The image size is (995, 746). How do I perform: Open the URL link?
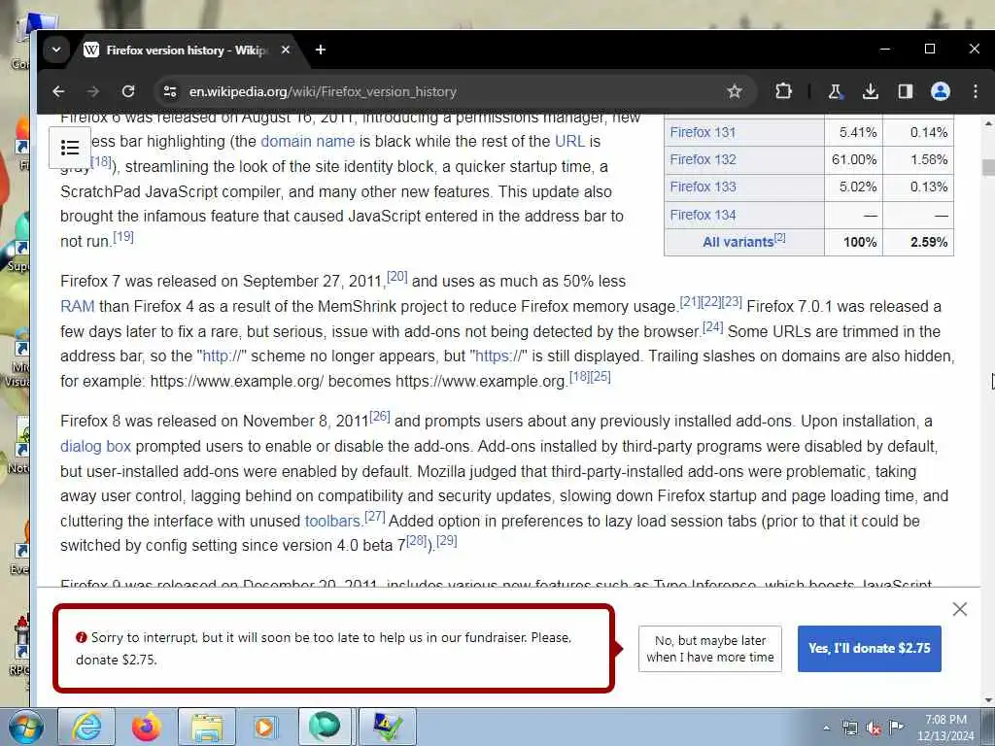coord(569,141)
